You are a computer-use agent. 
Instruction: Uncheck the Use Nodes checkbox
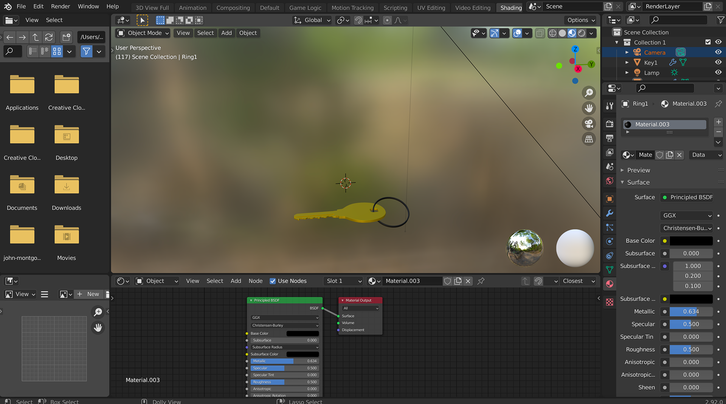(273, 281)
